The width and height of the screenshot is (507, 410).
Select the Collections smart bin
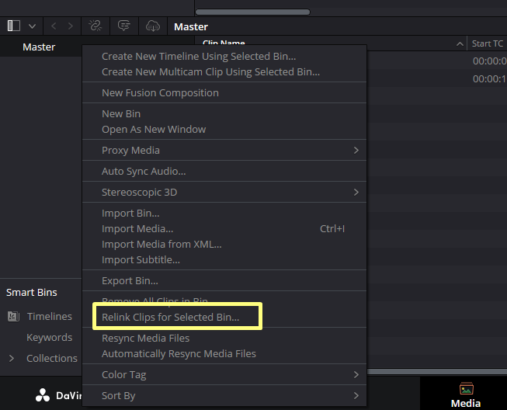[52, 358]
